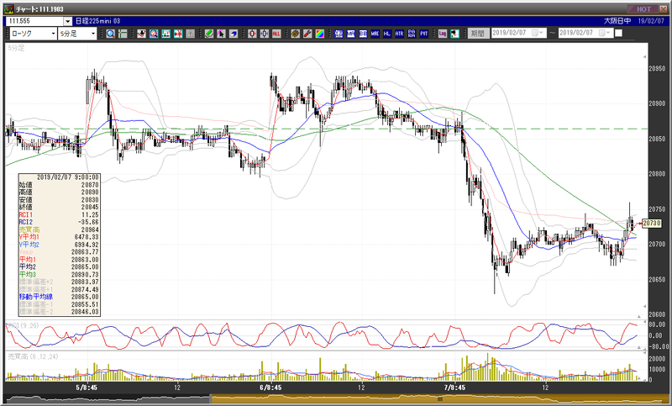
Task: Click the 2019/02/07 9:00:00 data box header
Action: click(60, 177)
